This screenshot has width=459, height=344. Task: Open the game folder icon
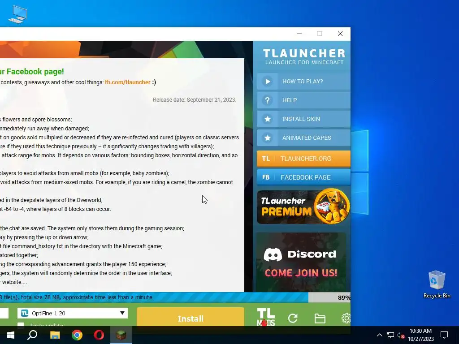pyautogui.click(x=320, y=318)
